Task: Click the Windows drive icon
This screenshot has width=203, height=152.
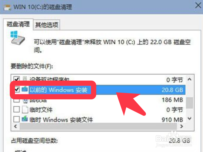Action: coord(18,38)
